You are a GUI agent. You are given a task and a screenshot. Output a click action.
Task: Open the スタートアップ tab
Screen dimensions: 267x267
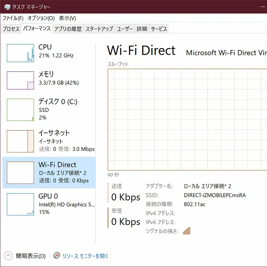(99, 29)
